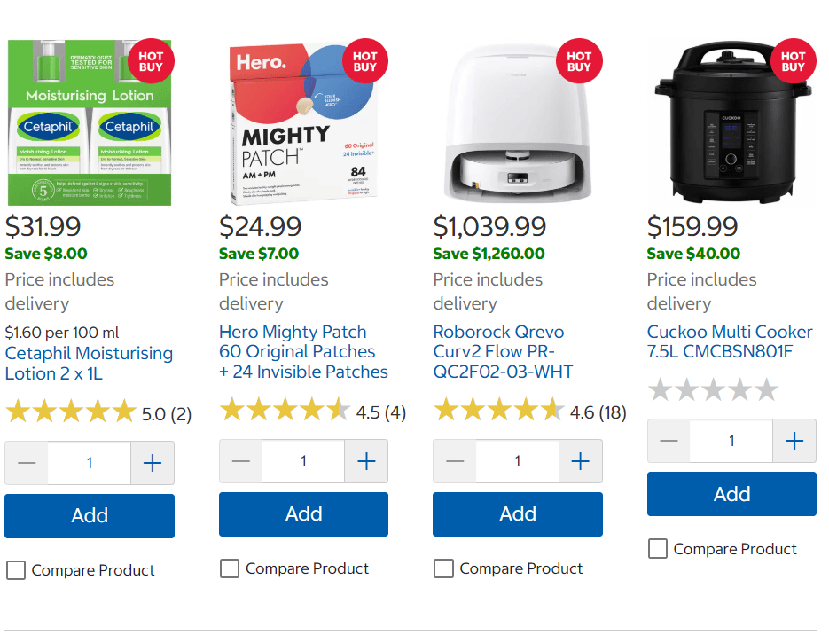This screenshot has width=829, height=635.
Task: Open Cuckoo Multi Cooker 7.5L product link
Action: tap(730, 341)
